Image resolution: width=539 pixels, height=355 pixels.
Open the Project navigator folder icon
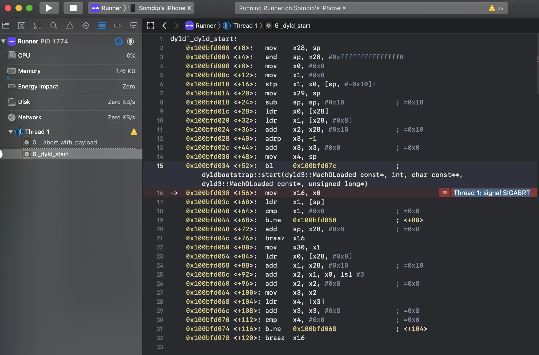[x=6, y=26]
